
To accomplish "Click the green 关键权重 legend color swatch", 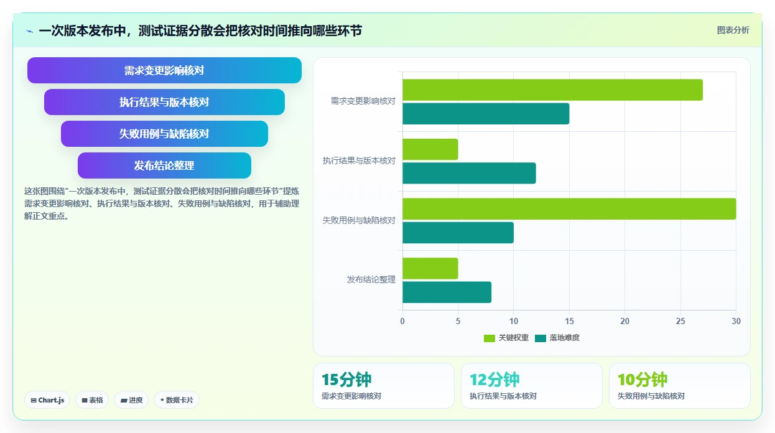I will click(x=490, y=338).
